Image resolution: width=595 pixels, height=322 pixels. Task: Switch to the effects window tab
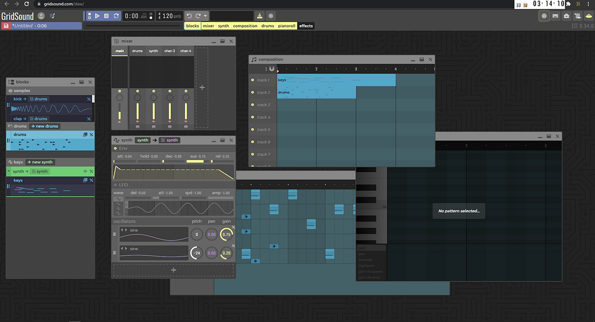[306, 26]
